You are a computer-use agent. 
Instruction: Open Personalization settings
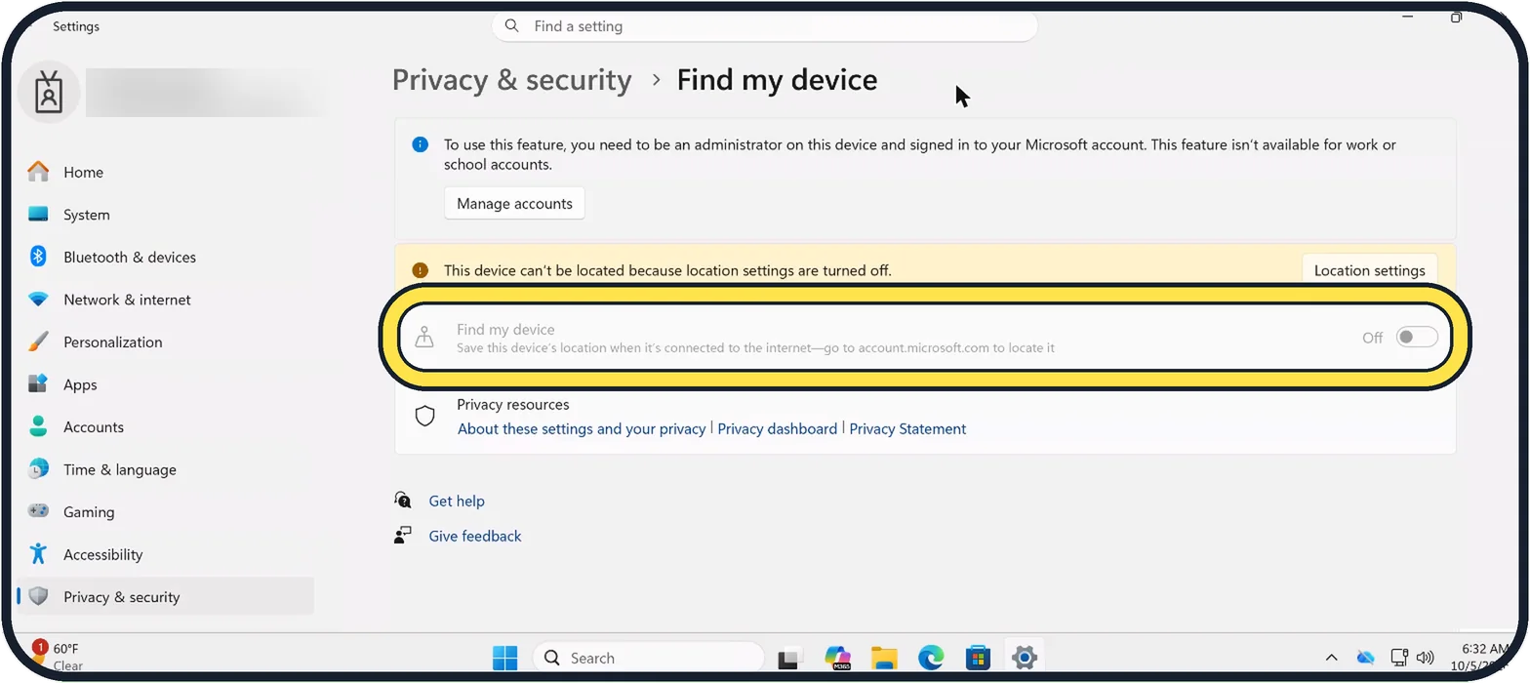(x=166, y=342)
